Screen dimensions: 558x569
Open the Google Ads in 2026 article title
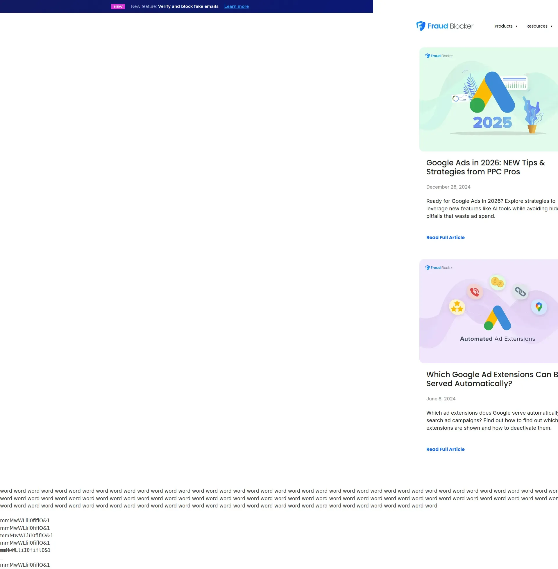click(485, 167)
